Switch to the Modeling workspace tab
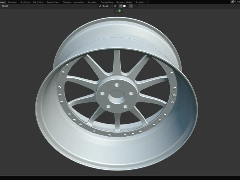The height and width of the screenshot is (180, 240). tap(13, 2)
